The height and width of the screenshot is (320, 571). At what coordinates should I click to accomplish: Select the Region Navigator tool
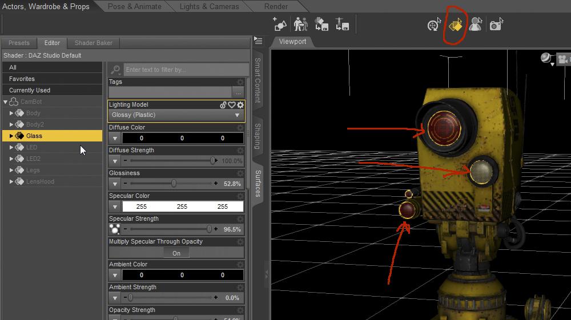pos(476,25)
